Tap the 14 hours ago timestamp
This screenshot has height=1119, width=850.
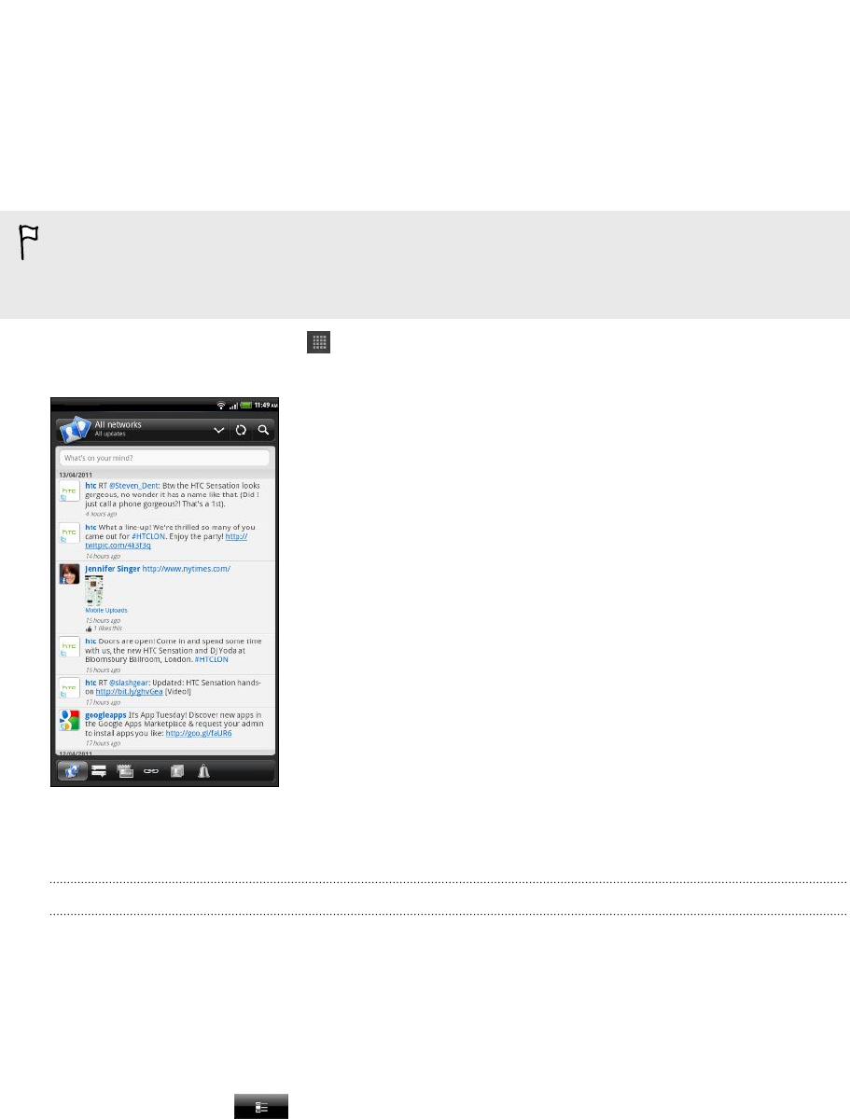pyautogui.click(x=102, y=555)
